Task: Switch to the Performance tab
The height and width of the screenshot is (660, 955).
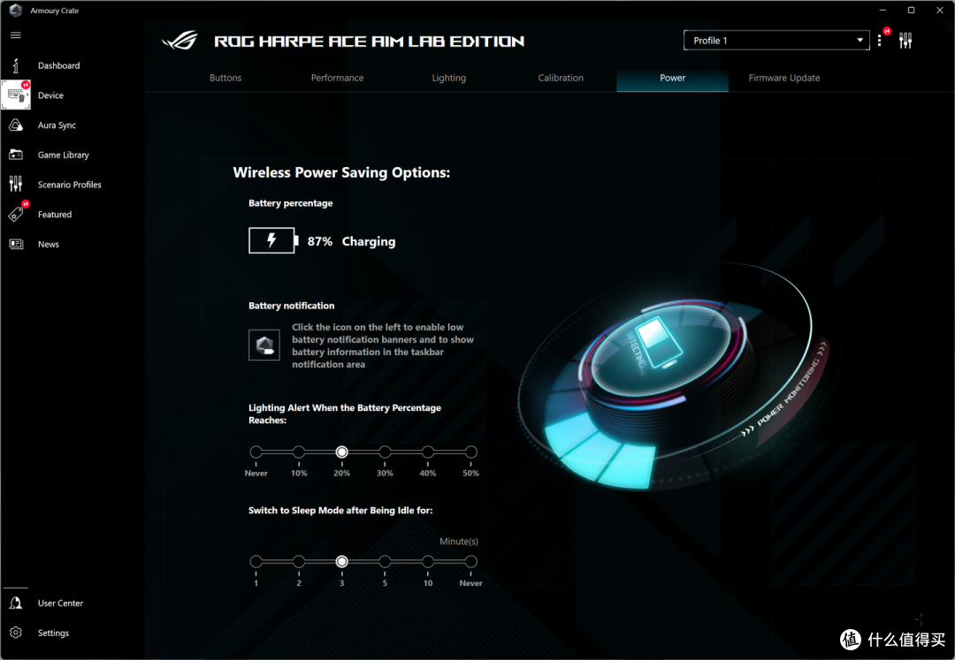Action: [x=337, y=78]
